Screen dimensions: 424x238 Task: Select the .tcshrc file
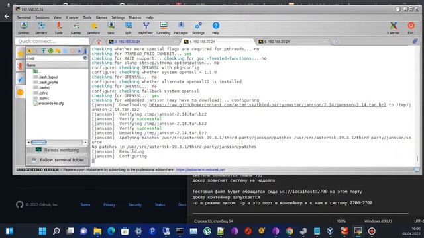[41, 99]
